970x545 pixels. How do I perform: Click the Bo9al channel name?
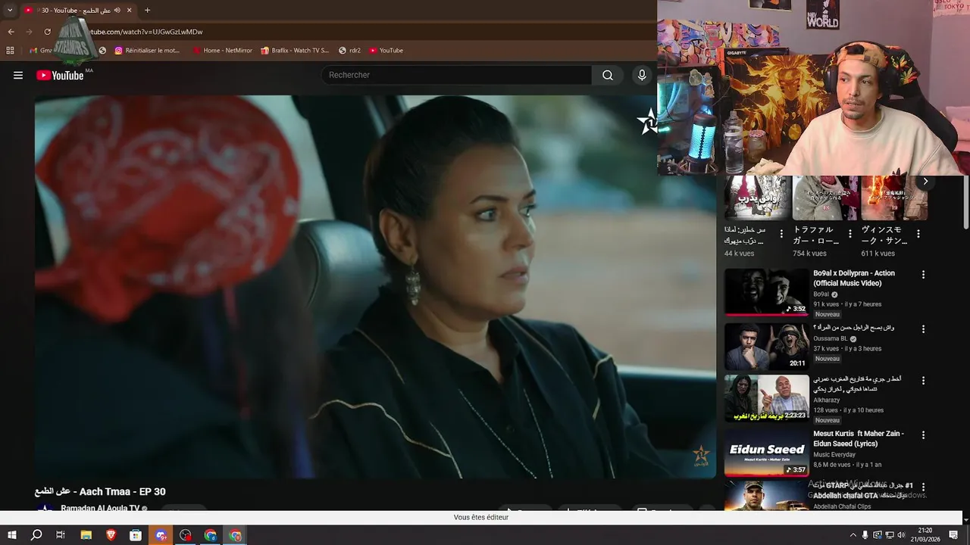point(821,294)
